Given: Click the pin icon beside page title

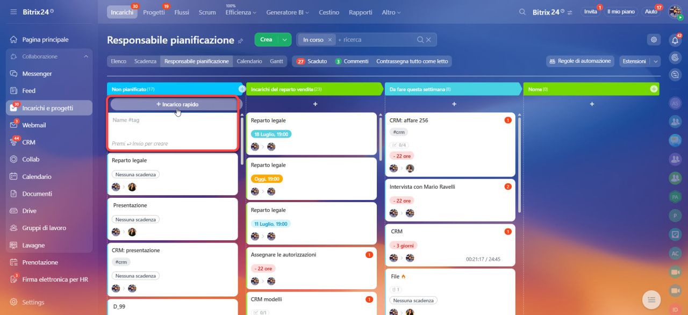Looking at the screenshot, I should coord(241,40).
